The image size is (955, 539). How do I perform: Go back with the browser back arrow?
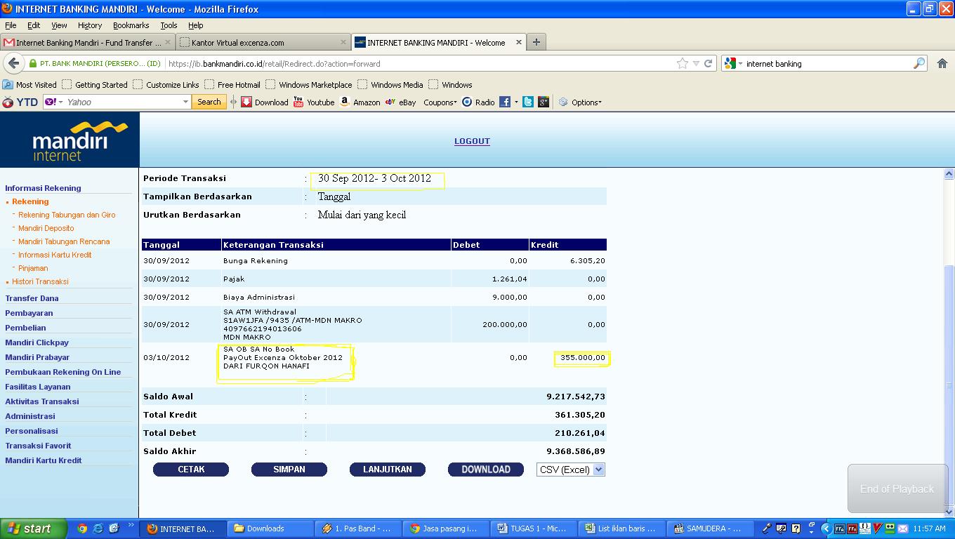(x=13, y=63)
